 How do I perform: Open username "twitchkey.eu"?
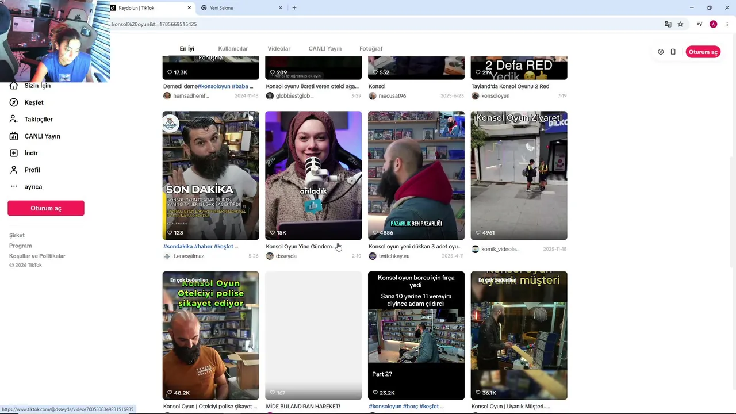(x=394, y=256)
